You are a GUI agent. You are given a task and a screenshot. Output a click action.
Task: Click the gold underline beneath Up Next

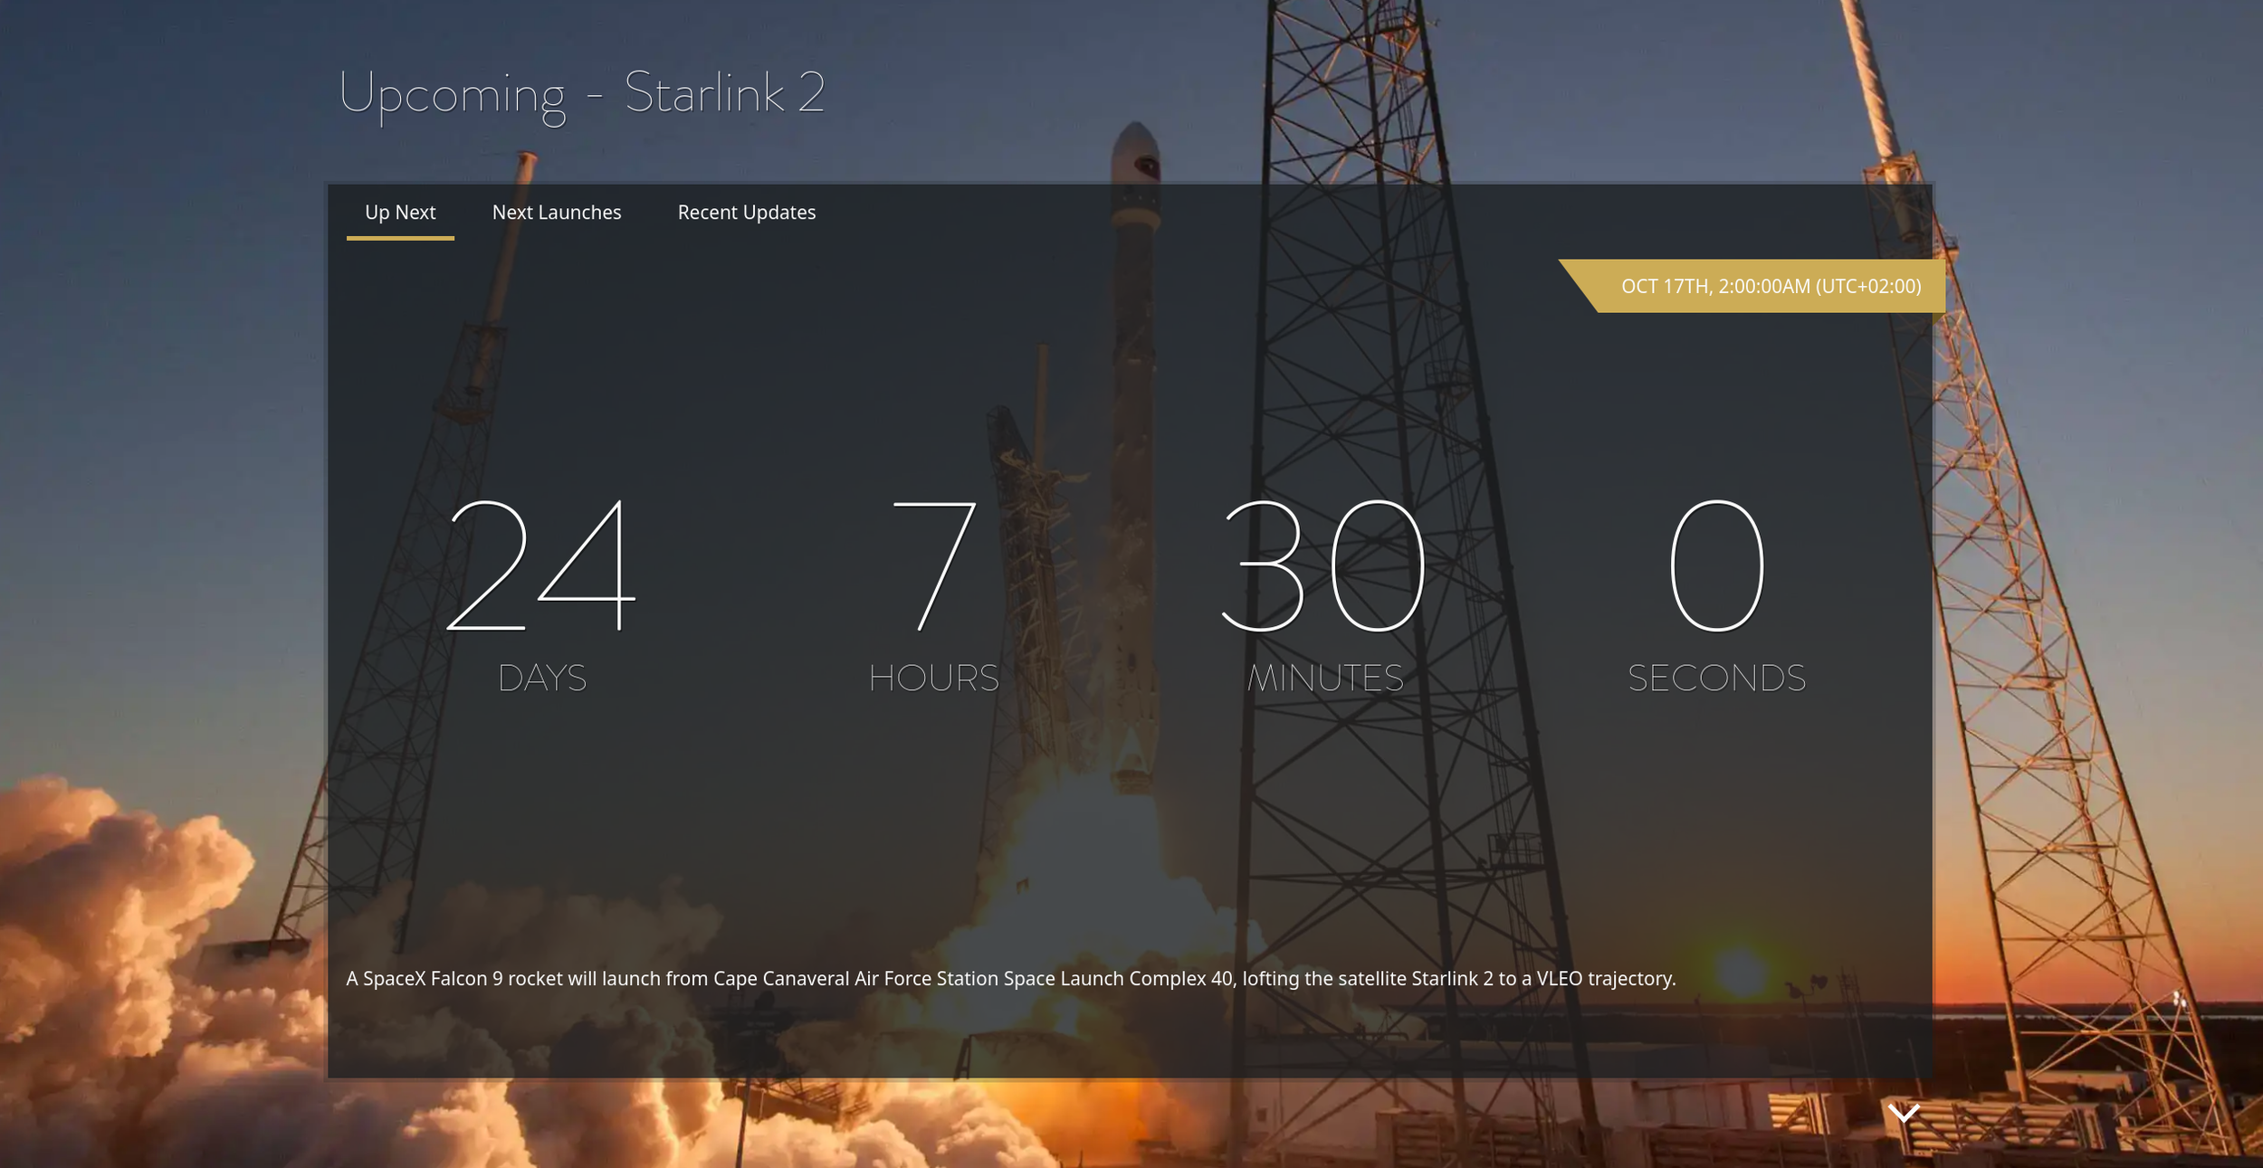click(400, 238)
